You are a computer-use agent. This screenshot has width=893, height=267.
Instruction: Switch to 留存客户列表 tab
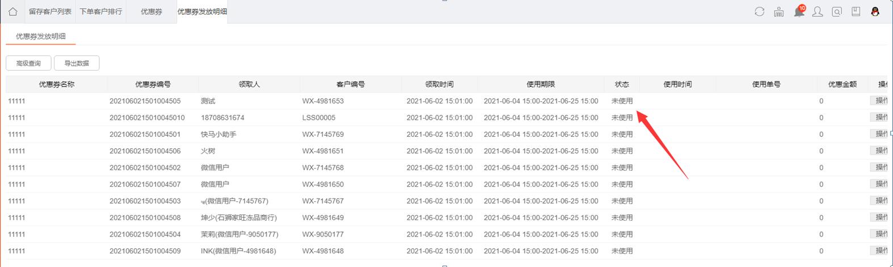pos(50,11)
